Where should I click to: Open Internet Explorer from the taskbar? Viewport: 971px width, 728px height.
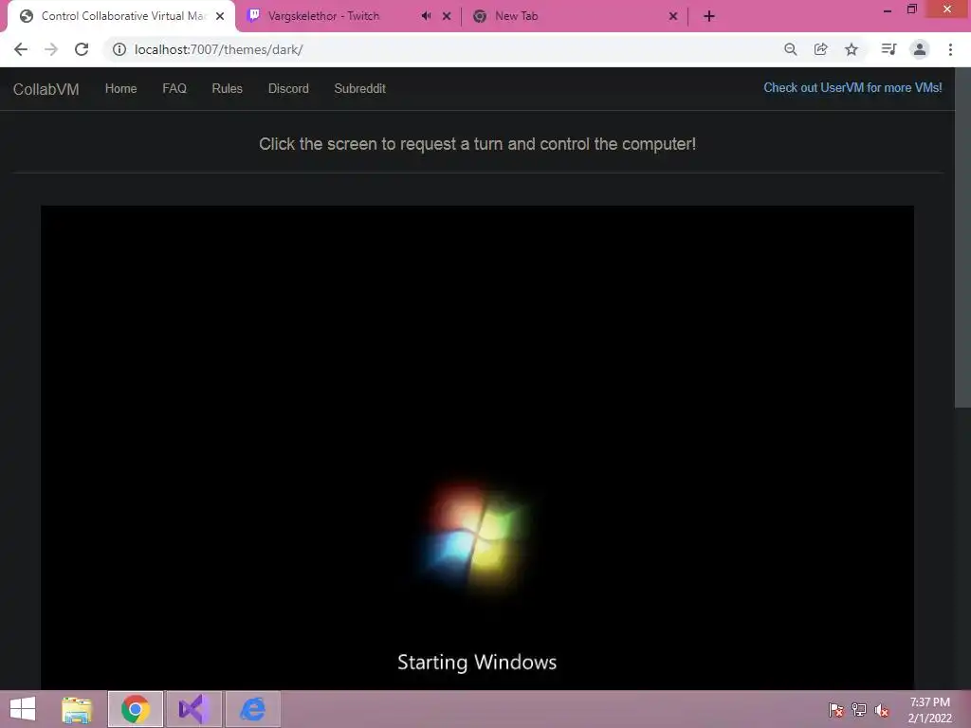tap(252, 709)
